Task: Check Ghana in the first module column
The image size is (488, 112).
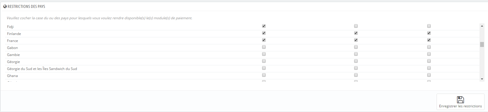Action: click(x=264, y=75)
